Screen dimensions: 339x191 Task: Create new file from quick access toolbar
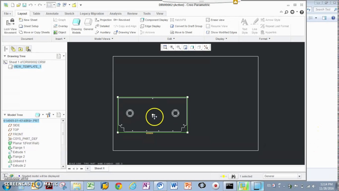pyautogui.click(x=12, y=5)
